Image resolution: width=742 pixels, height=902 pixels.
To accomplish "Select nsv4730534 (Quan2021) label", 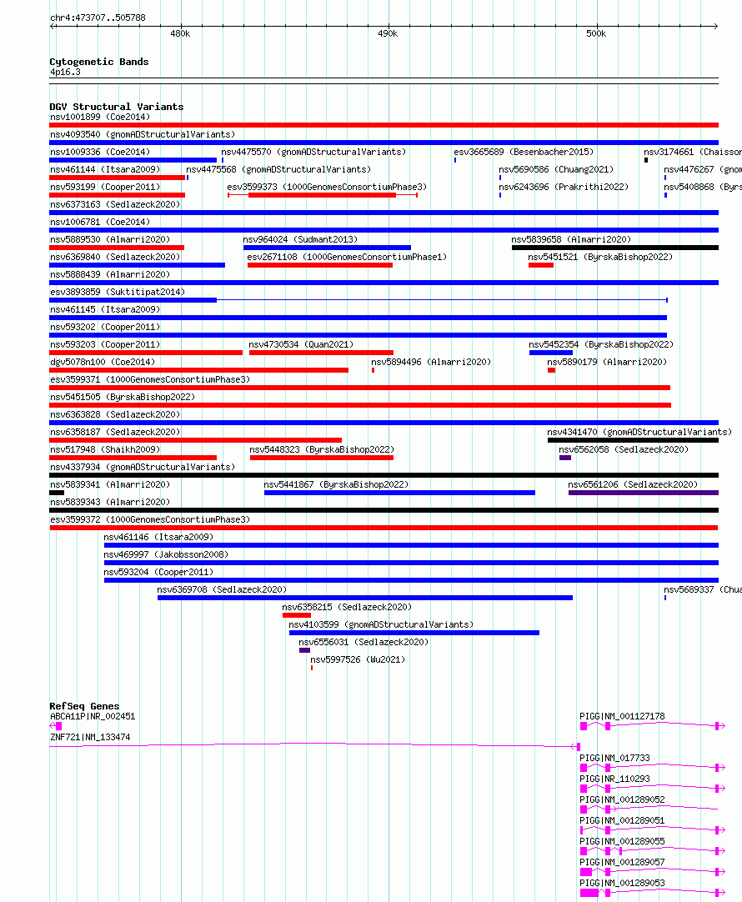I will (x=301, y=344).
